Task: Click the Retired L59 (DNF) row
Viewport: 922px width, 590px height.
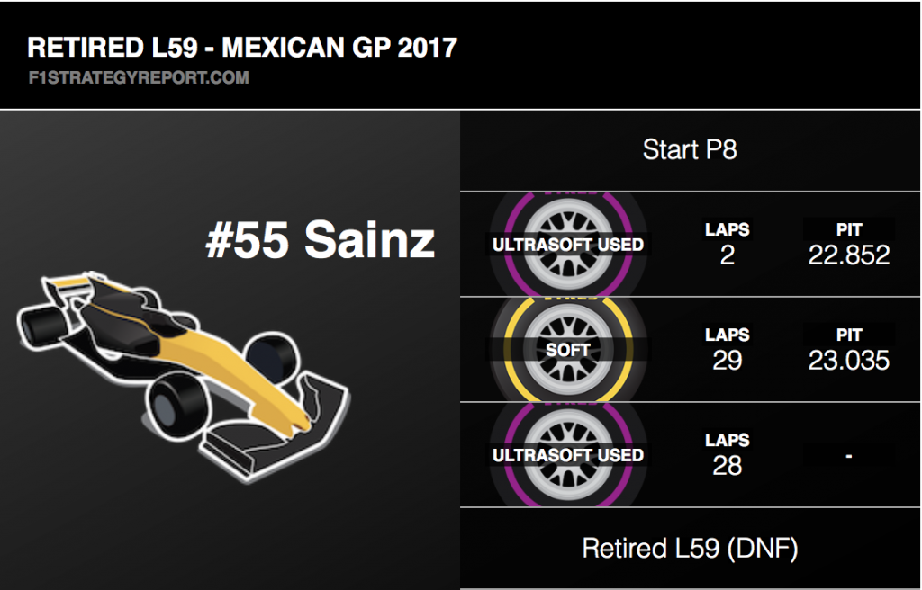Action: 690,549
